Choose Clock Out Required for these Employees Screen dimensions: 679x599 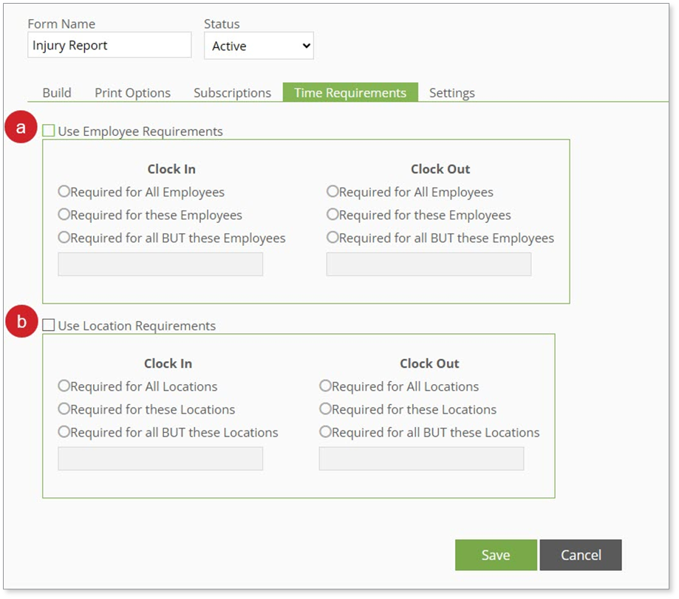tap(333, 215)
